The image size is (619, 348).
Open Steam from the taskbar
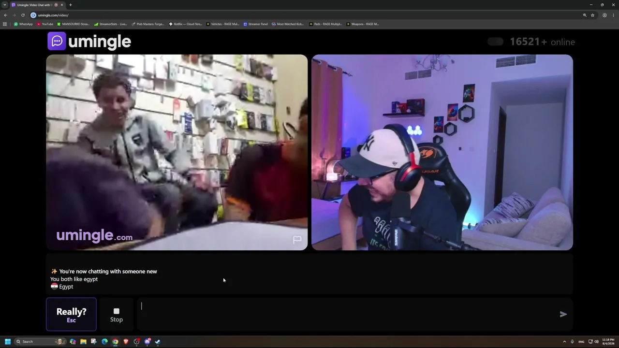point(158,342)
